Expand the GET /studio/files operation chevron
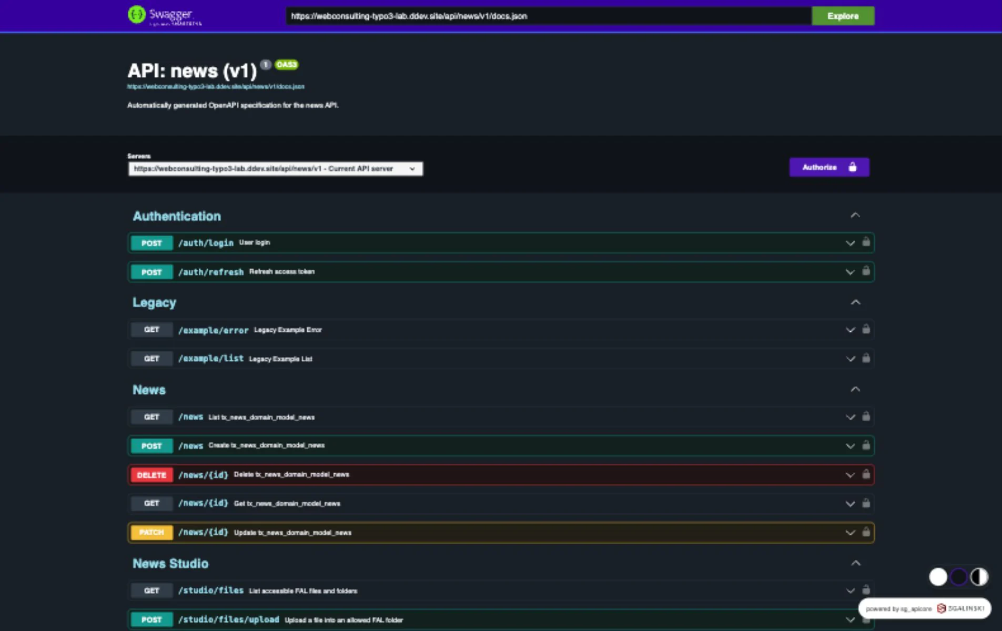 point(850,591)
